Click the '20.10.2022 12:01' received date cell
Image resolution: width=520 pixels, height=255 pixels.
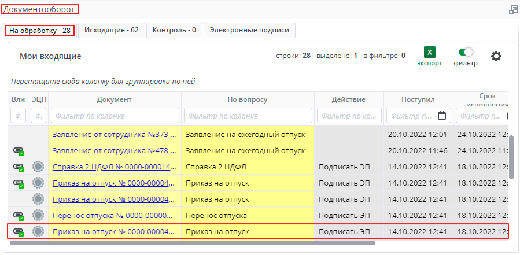(418, 135)
